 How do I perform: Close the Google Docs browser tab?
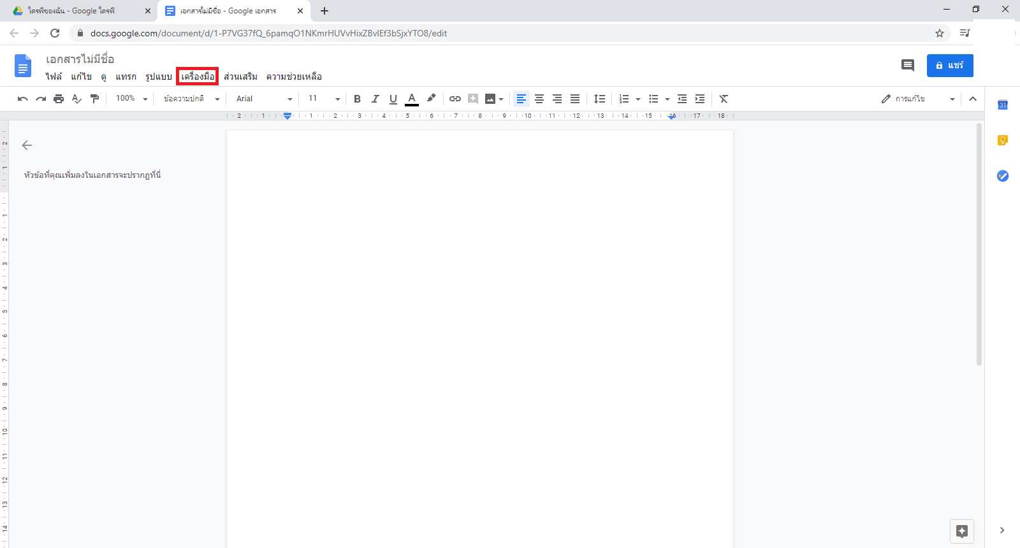point(300,11)
